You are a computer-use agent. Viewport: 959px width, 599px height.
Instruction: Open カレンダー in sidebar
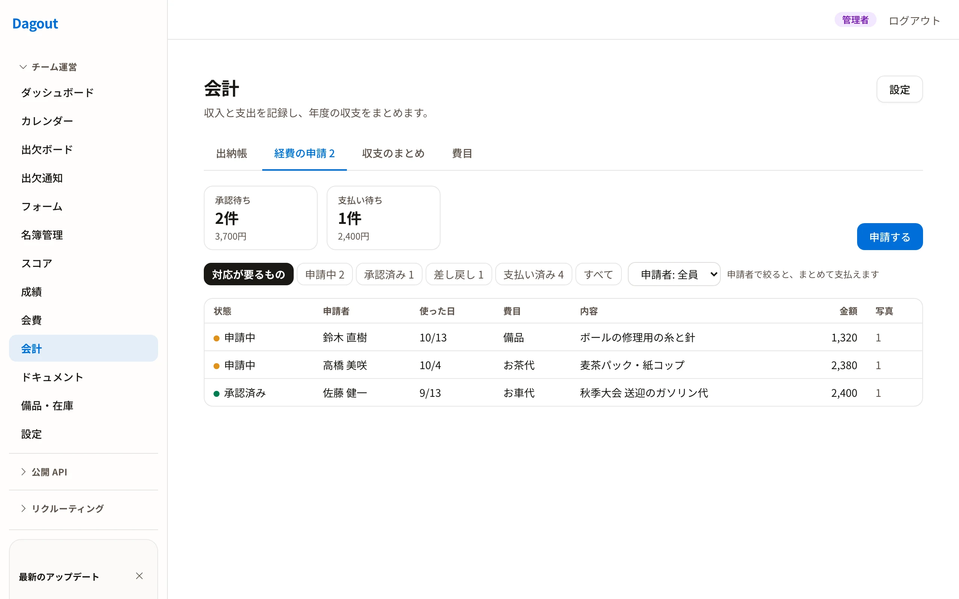click(83, 121)
